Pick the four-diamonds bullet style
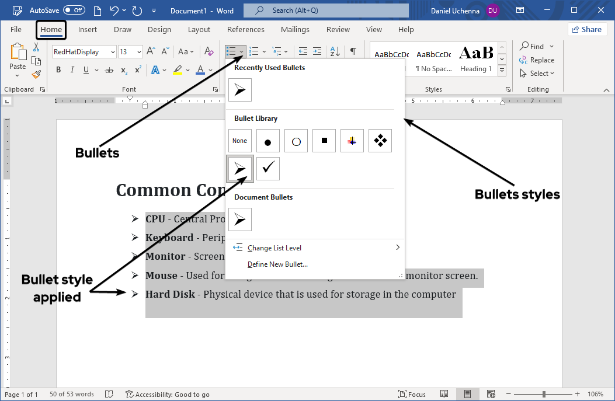 380,141
